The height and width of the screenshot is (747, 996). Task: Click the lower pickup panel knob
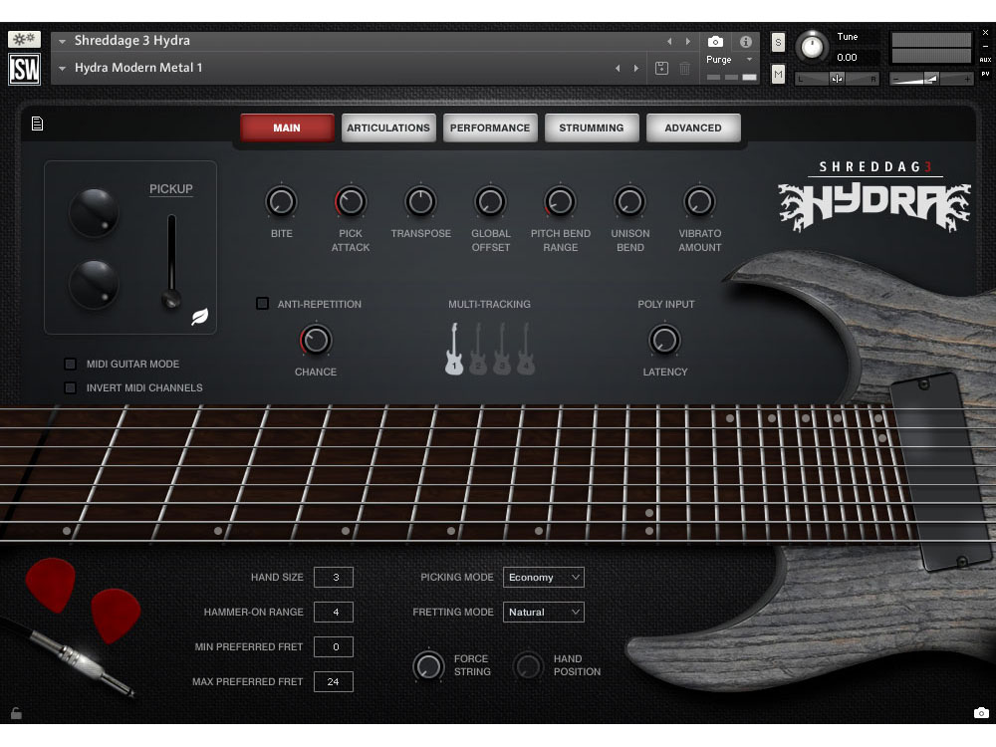coord(94,284)
